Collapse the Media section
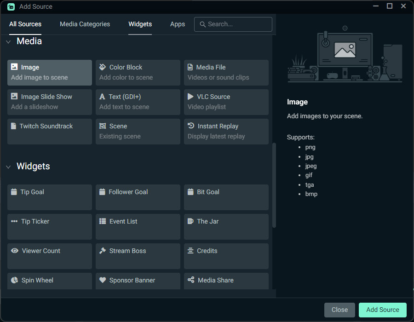This screenshot has height=322, width=414. click(x=8, y=41)
